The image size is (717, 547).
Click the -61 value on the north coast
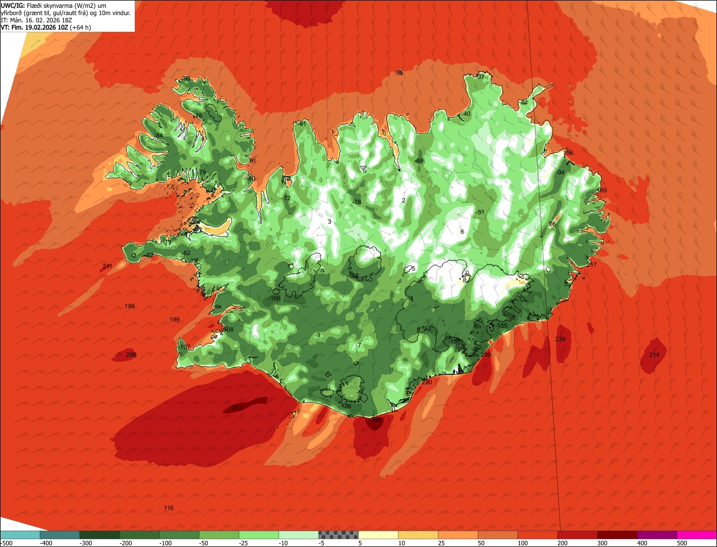302,124
